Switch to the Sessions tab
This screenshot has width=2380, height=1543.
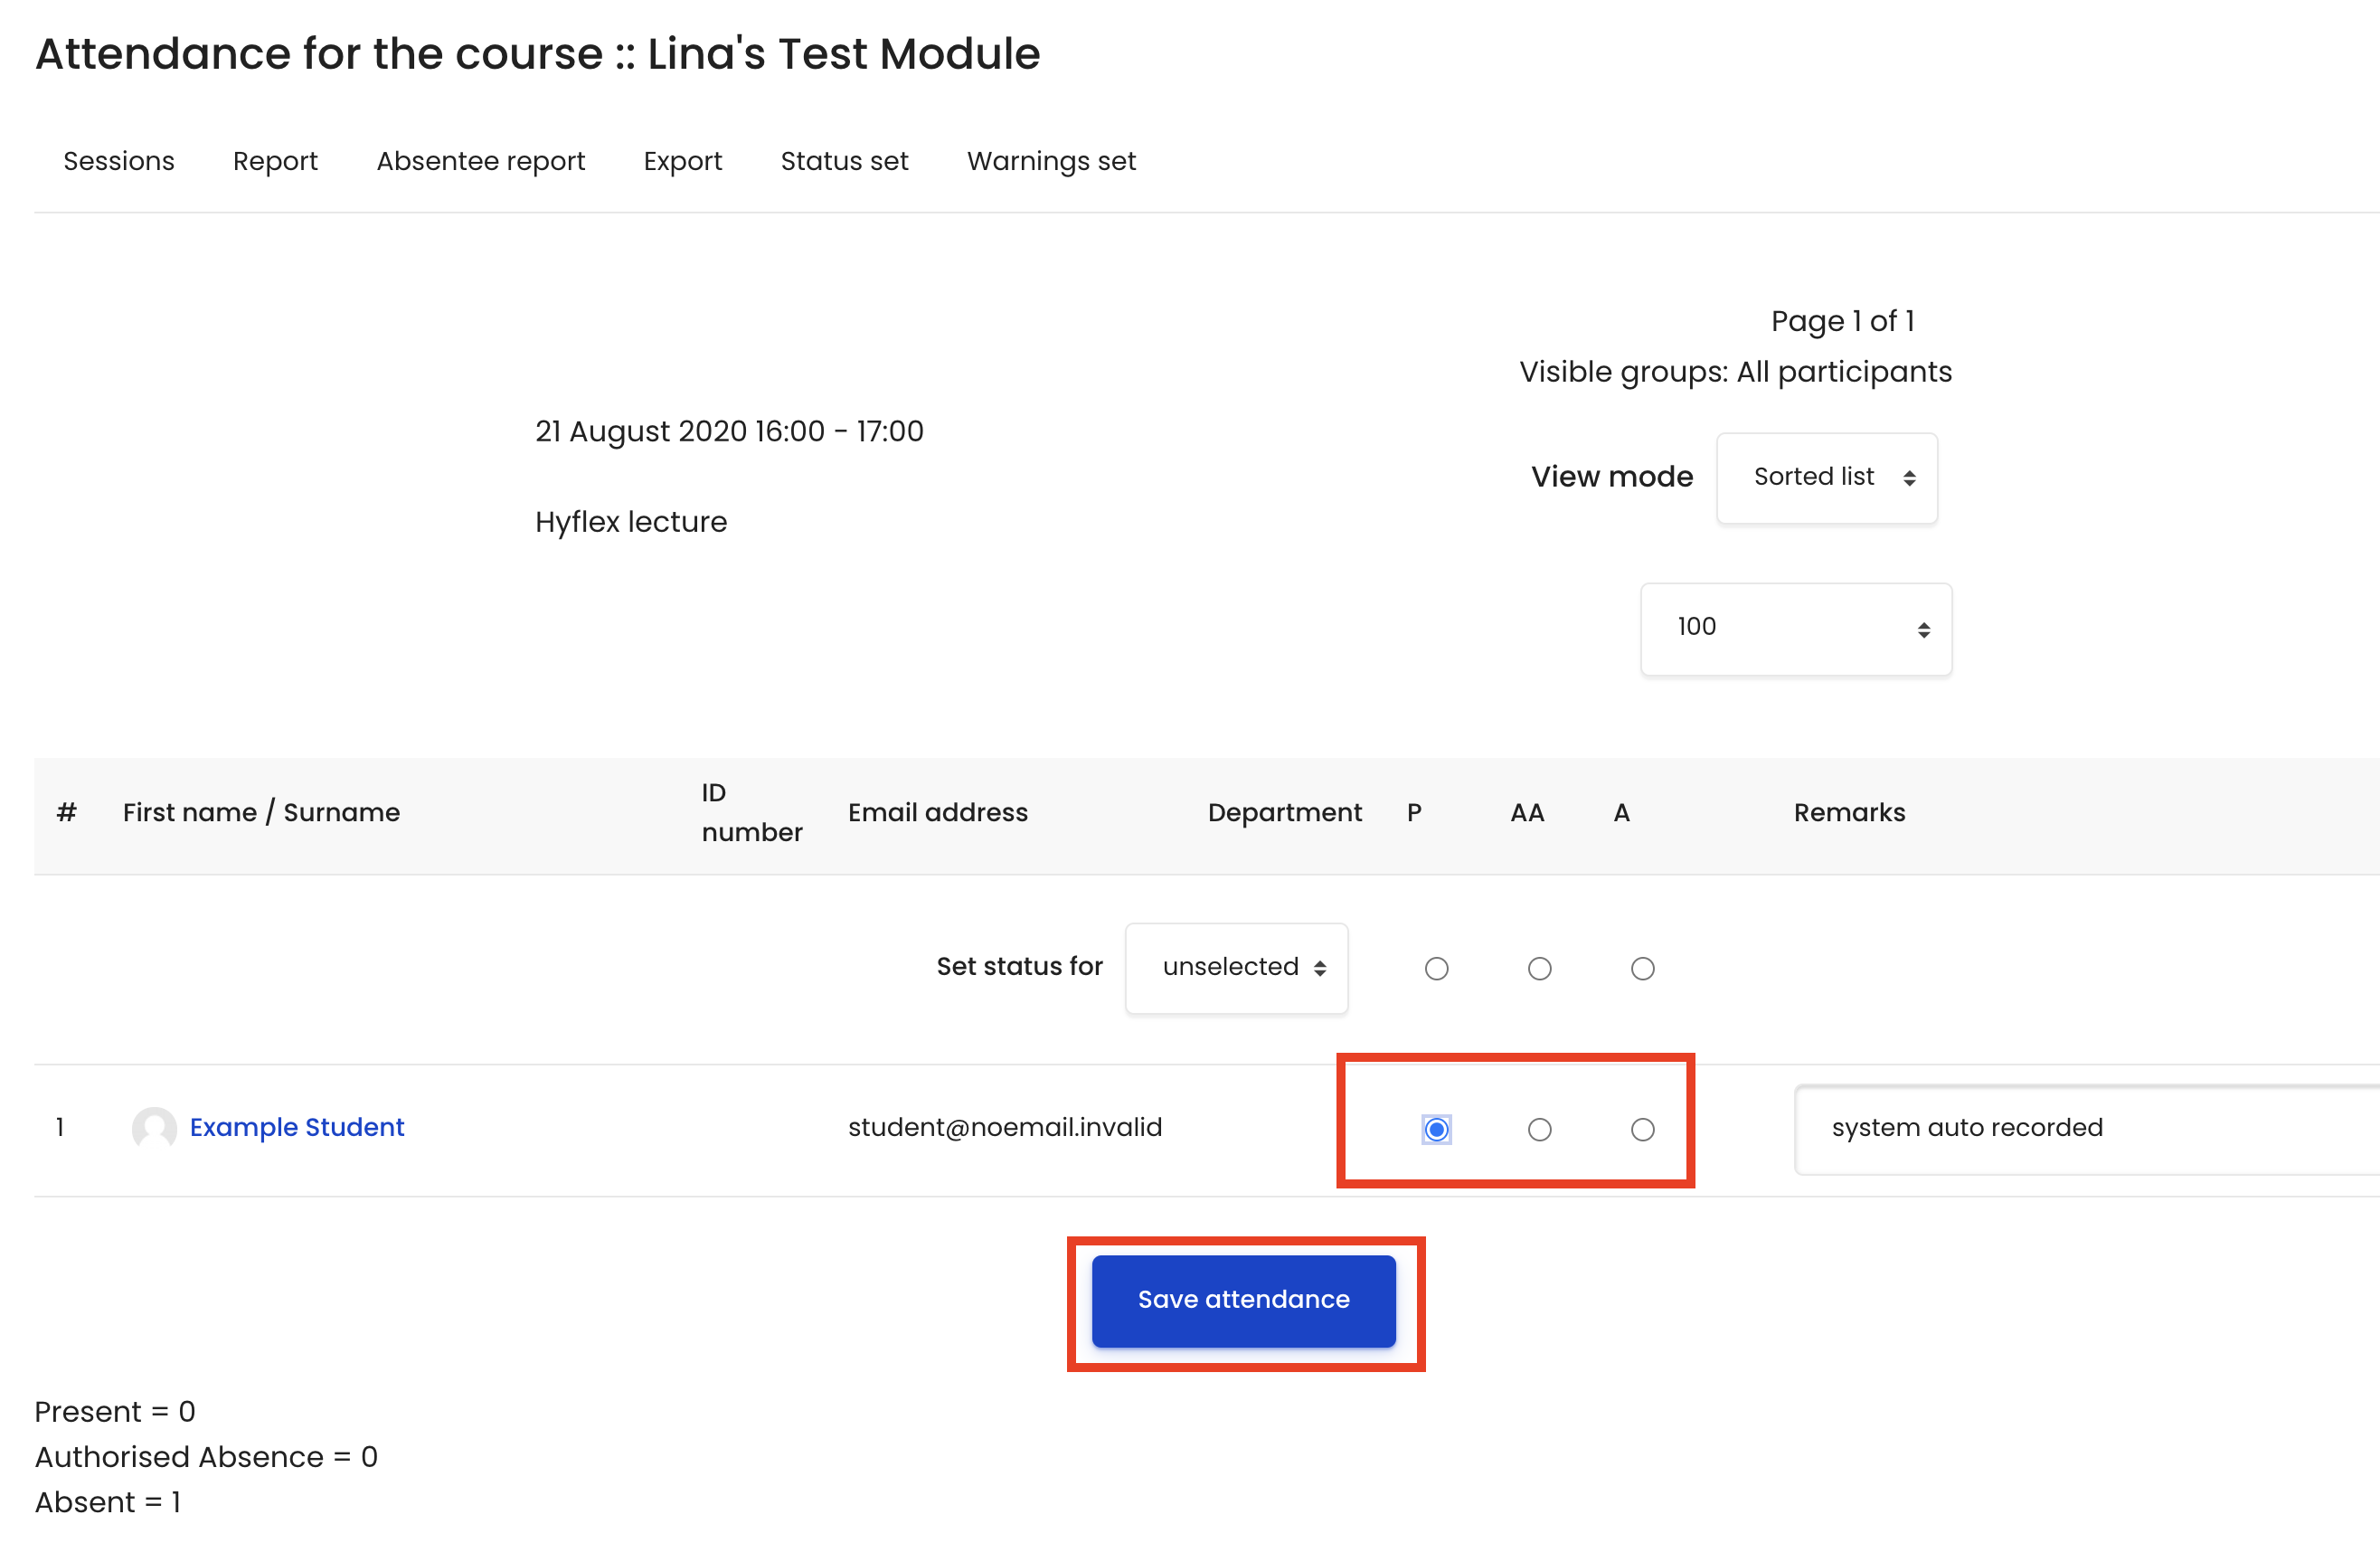tap(119, 161)
